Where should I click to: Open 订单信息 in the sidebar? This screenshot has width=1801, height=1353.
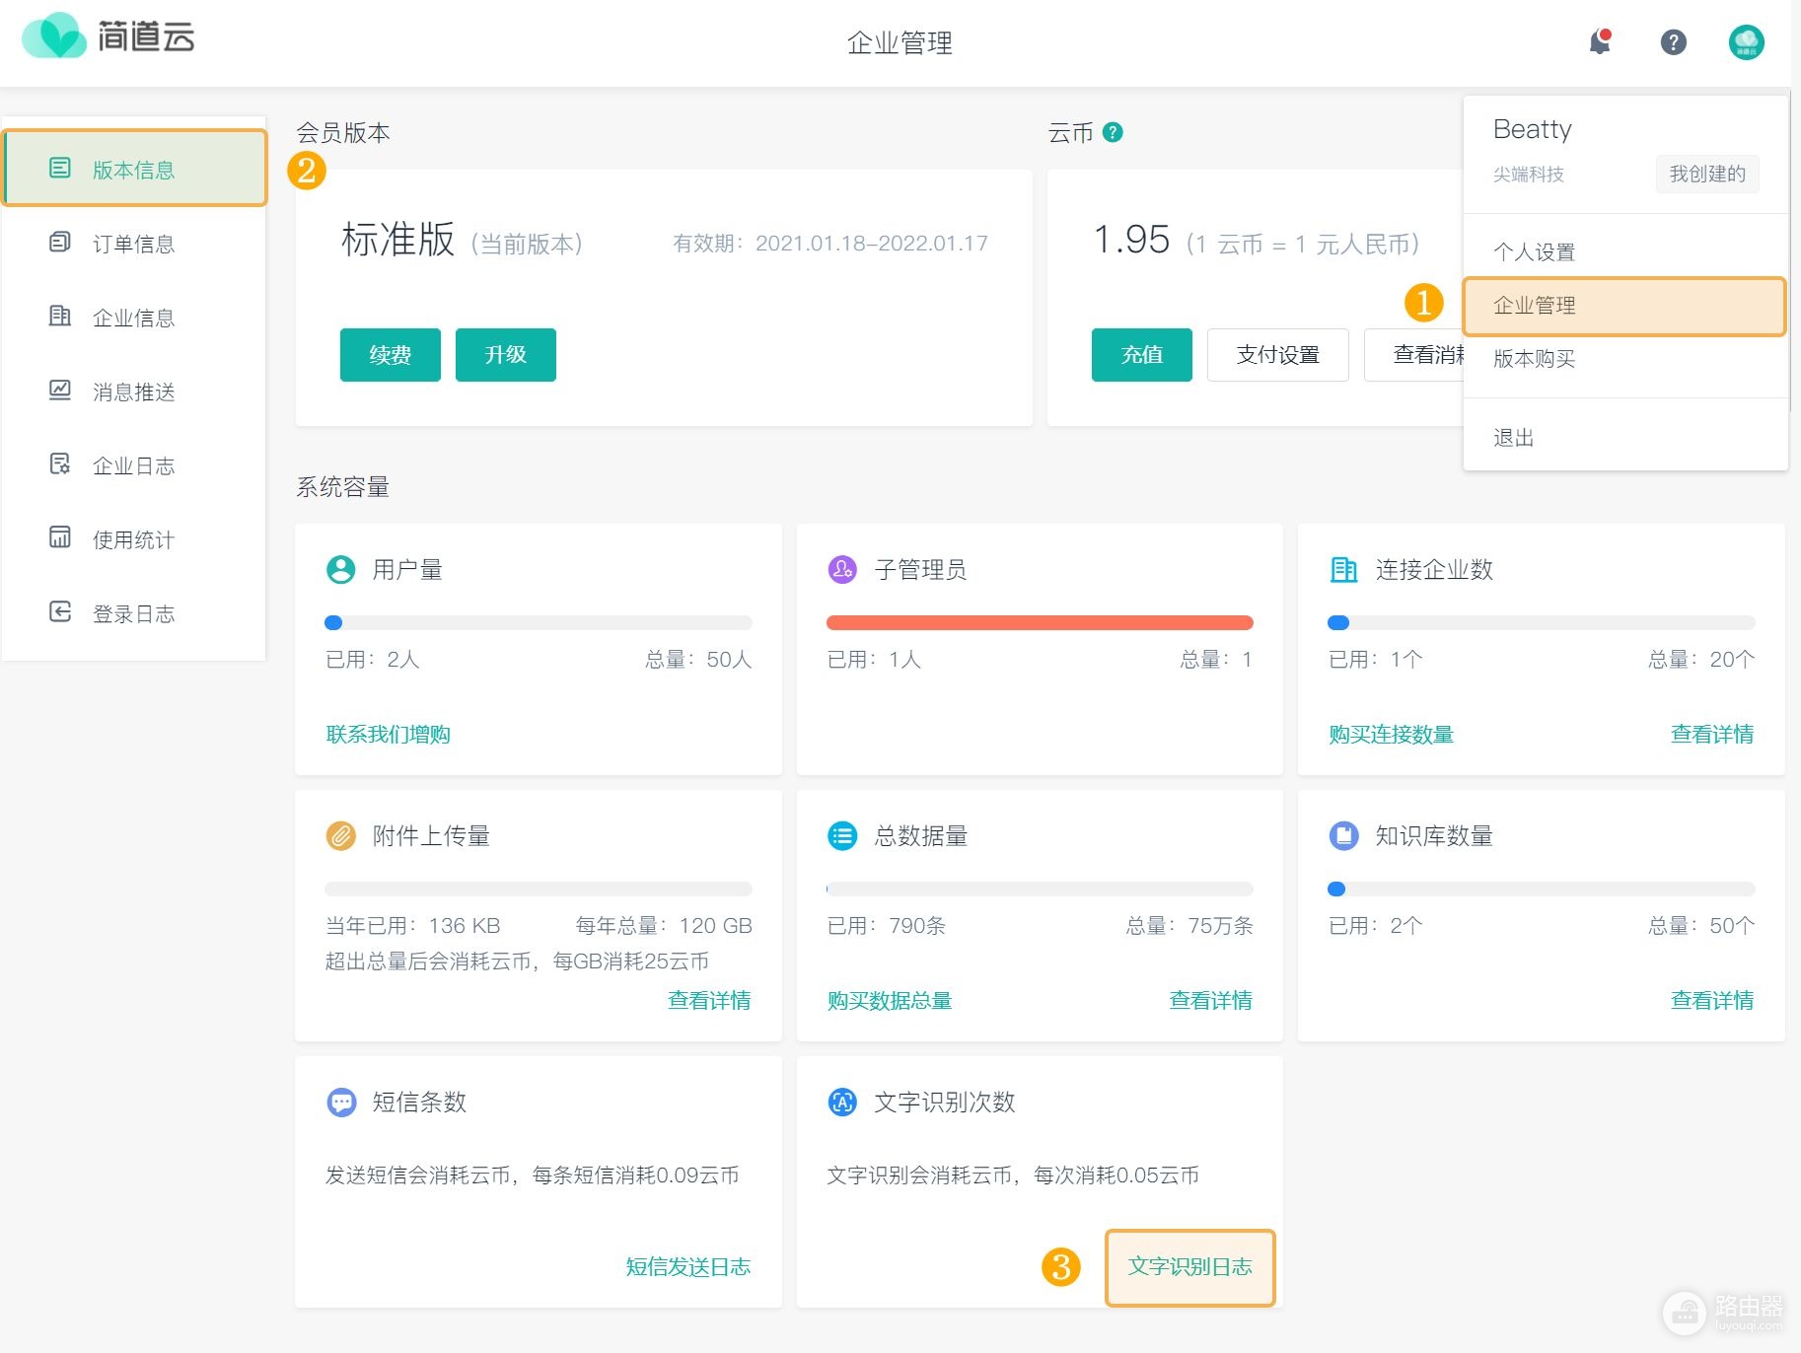pyautogui.click(x=134, y=244)
